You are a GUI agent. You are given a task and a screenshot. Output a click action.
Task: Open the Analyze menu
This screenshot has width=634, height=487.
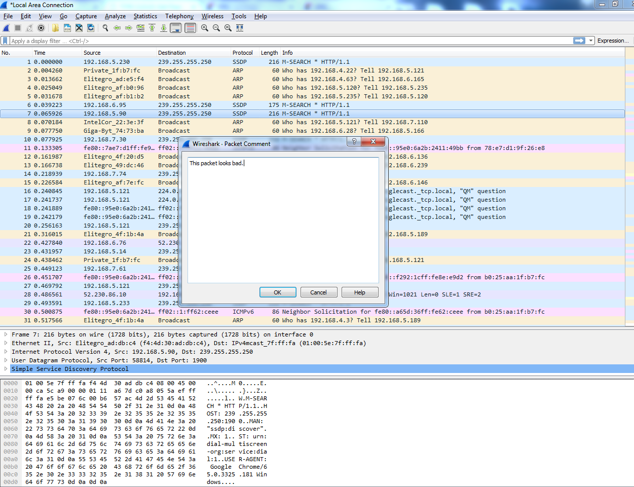click(115, 16)
